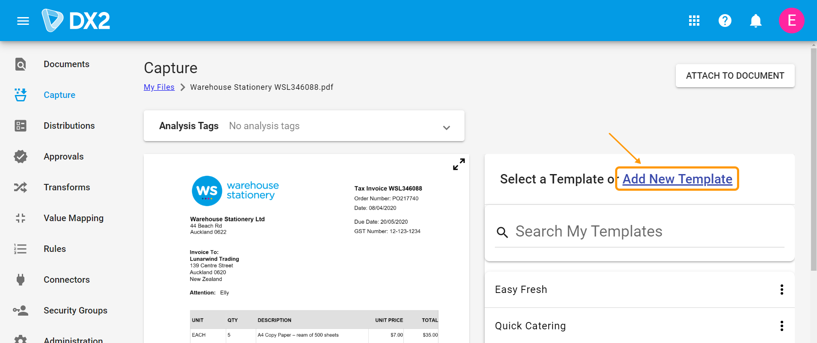Image resolution: width=817 pixels, height=343 pixels.
Task: Follow the My Files breadcrumb link
Action: pyautogui.click(x=159, y=87)
